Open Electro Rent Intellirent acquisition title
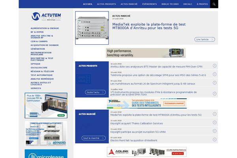237x158 pixels. coord(134,141)
